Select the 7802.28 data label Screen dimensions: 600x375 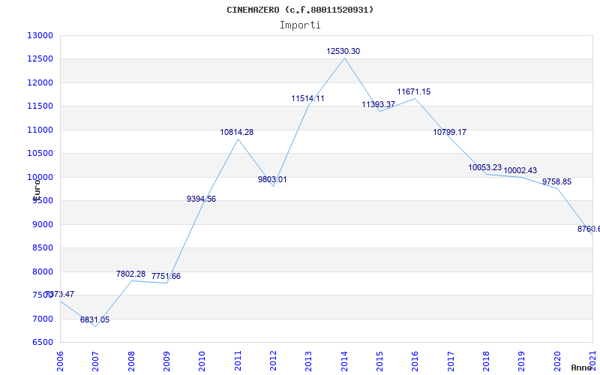(x=130, y=274)
